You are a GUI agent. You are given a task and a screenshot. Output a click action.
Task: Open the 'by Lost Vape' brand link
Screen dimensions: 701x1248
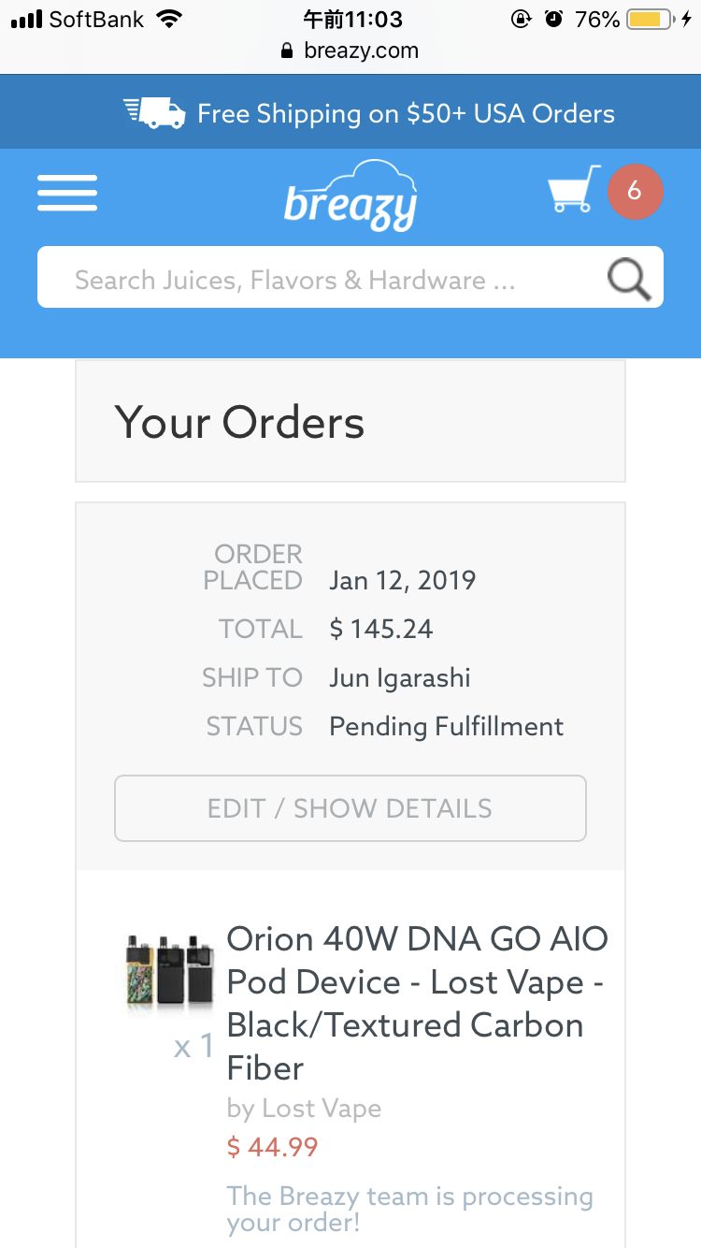[304, 1109]
